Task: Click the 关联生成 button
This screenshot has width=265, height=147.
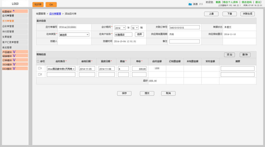Action: point(247,14)
